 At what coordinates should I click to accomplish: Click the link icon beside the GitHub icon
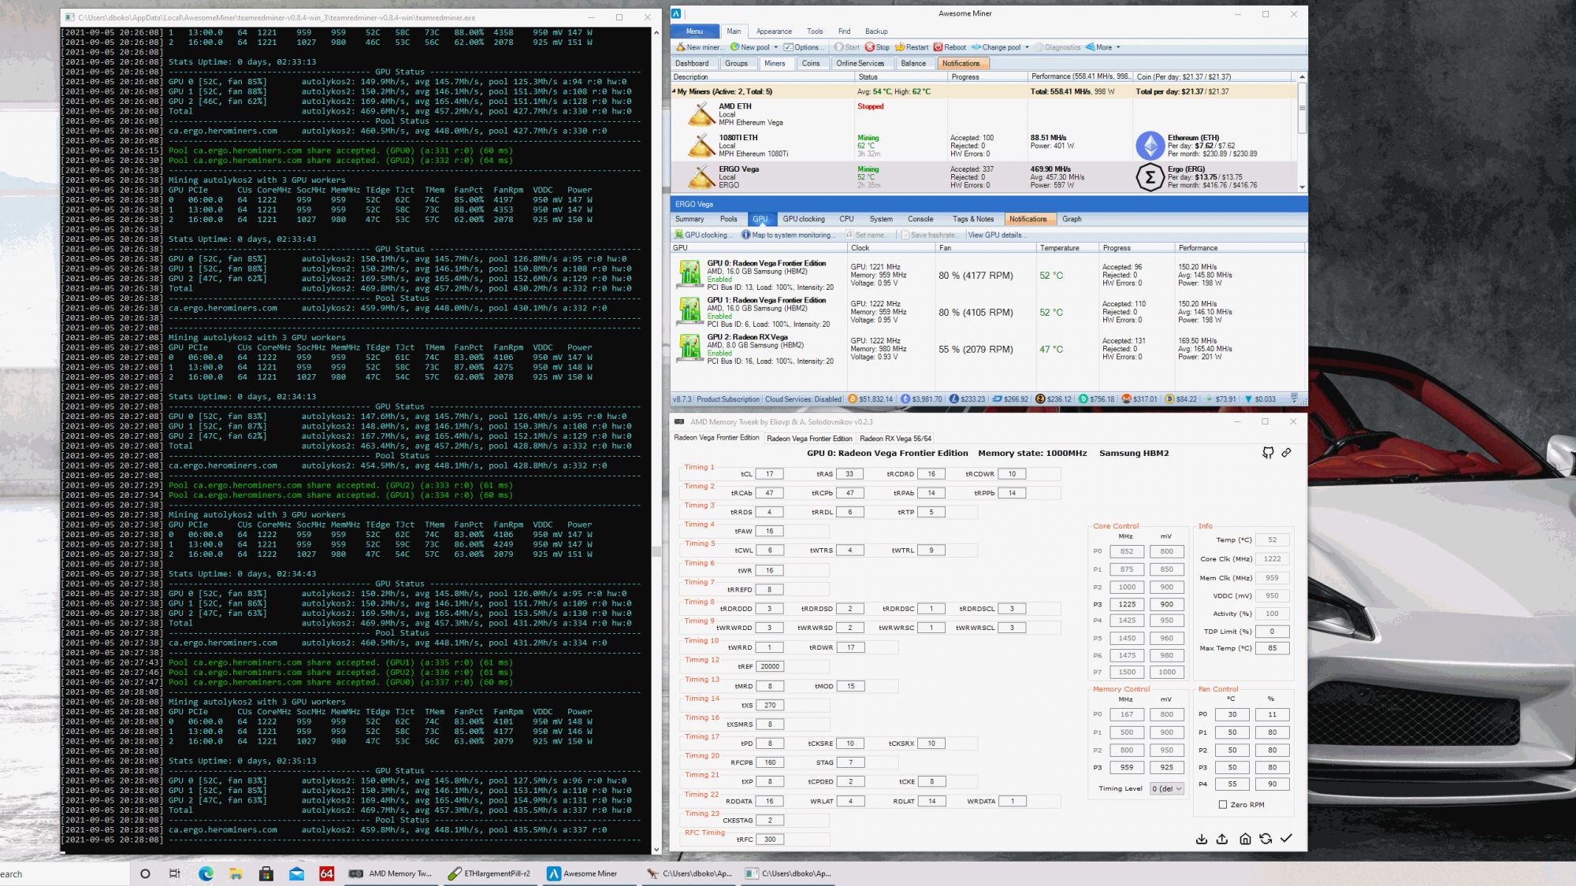pos(1286,453)
